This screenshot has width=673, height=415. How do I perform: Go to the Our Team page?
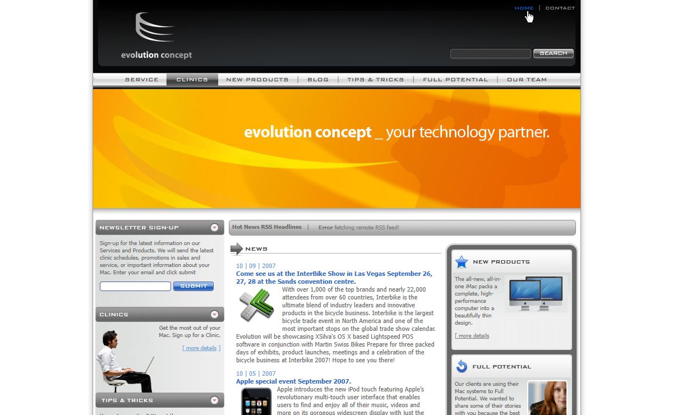click(527, 80)
